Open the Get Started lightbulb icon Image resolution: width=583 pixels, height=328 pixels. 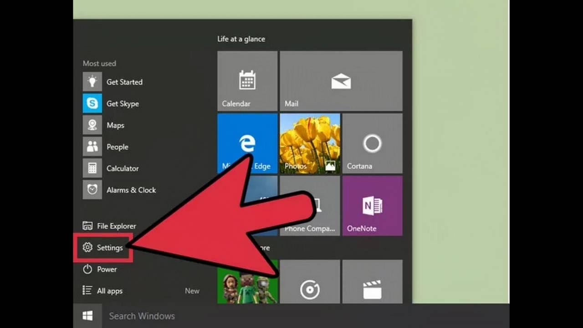click(x=92, y=82)
